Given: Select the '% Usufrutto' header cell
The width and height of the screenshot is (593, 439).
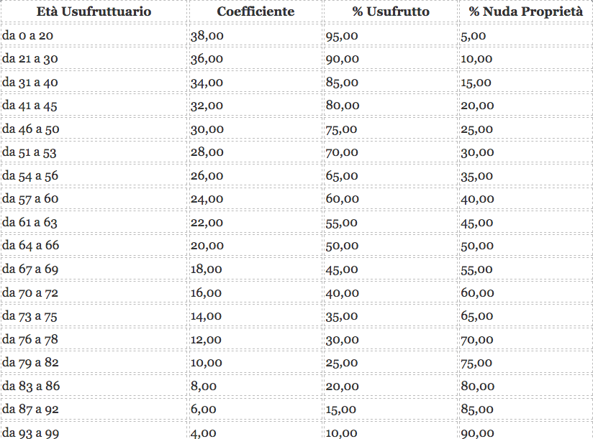Looking at the screenshot, I should [x=391, y=11].
